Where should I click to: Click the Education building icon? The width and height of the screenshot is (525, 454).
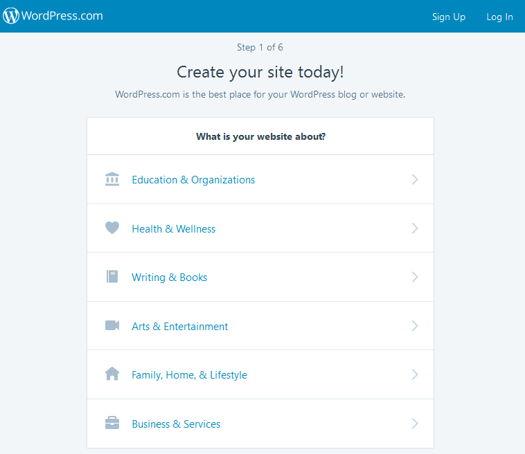112,180
